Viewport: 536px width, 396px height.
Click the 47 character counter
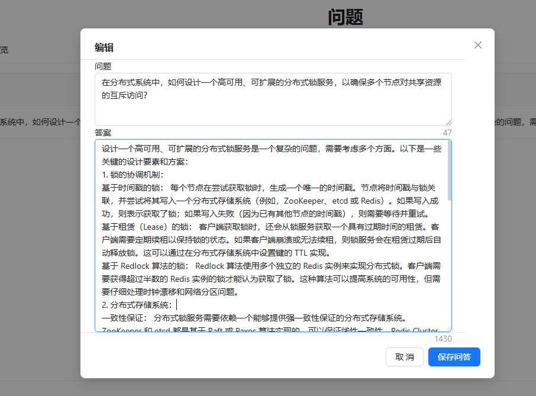(x=447, y=133)
